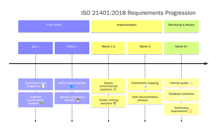This screenshot has width=217, height=131.
Task: Select the Appoint compliance manager card
Action: pos(72,98)
